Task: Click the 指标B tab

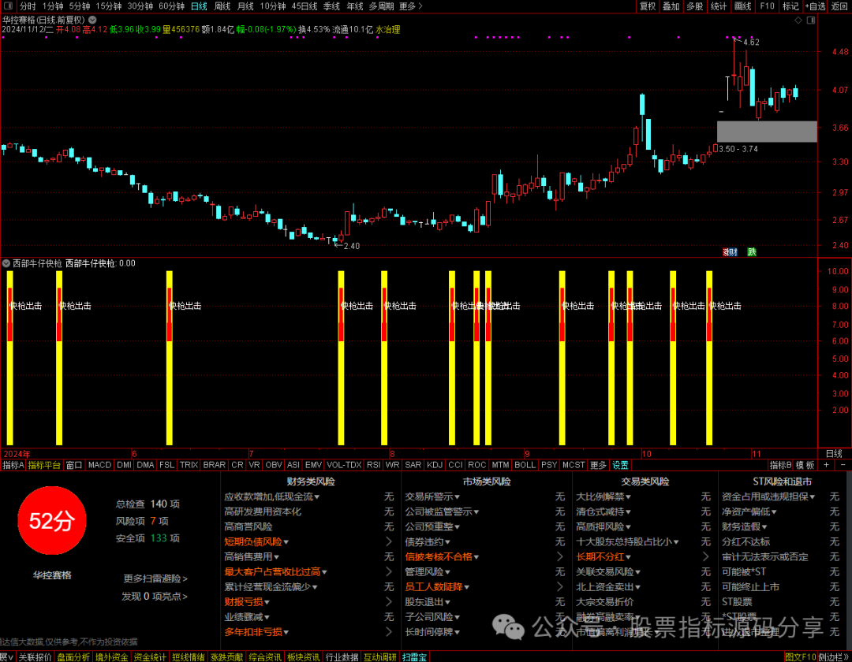Action: tap(780, 465)
